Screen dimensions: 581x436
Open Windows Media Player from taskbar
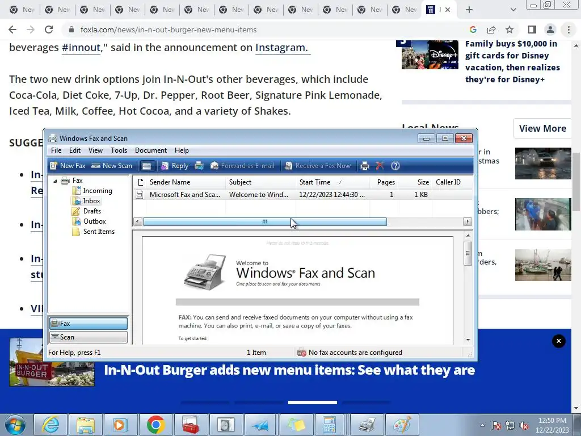click(120, 425)
